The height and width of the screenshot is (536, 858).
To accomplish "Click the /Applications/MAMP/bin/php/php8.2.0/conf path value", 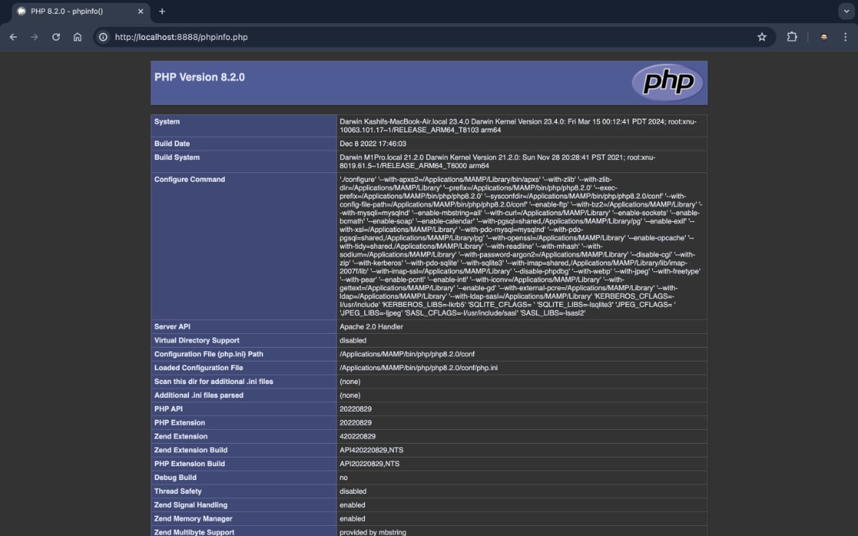I will [x=407, y=353].
